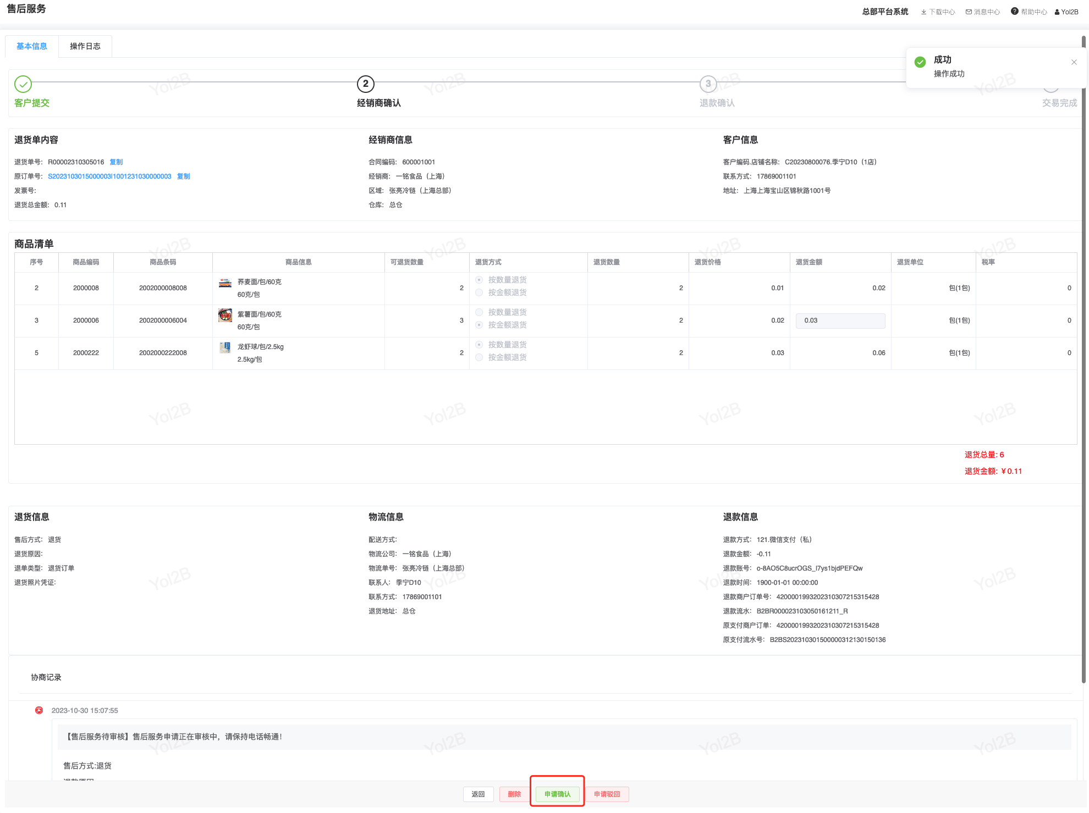Click the Yol2B user avatar icon
The width and height of the screenshot is (1089, 813).
click(1057, 12)
